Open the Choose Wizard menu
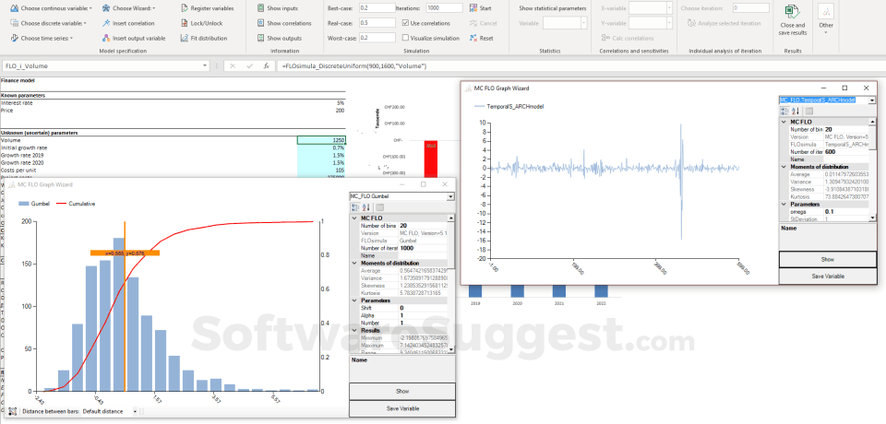 tap(129, 8)
